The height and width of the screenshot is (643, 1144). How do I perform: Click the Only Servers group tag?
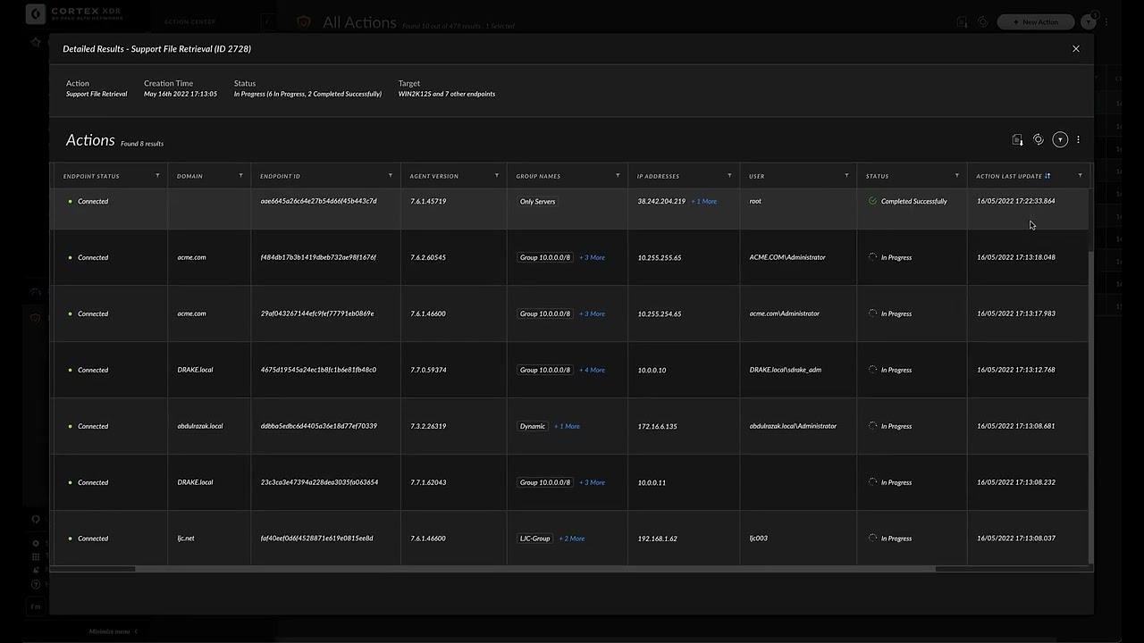[x=538, y=202]
